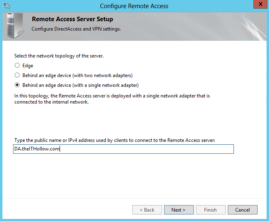Screen dimensions: 269x221
Task: Click the Cancel button
Action: click(x=242, y=210)
